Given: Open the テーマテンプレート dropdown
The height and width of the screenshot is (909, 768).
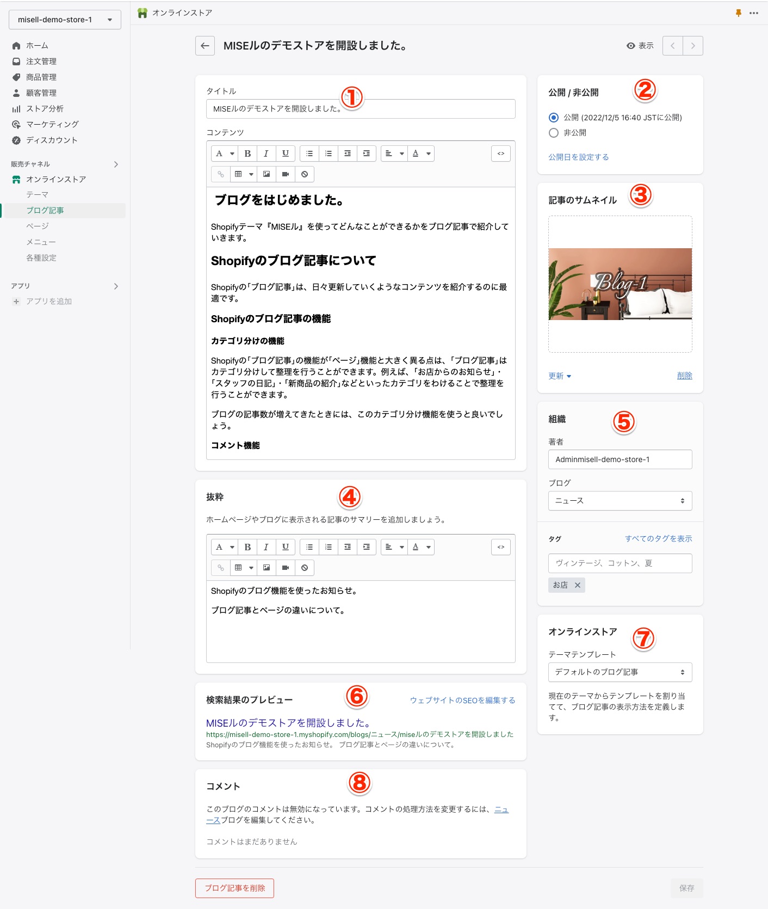Looking at the screenshot, I should pos(620,672).
